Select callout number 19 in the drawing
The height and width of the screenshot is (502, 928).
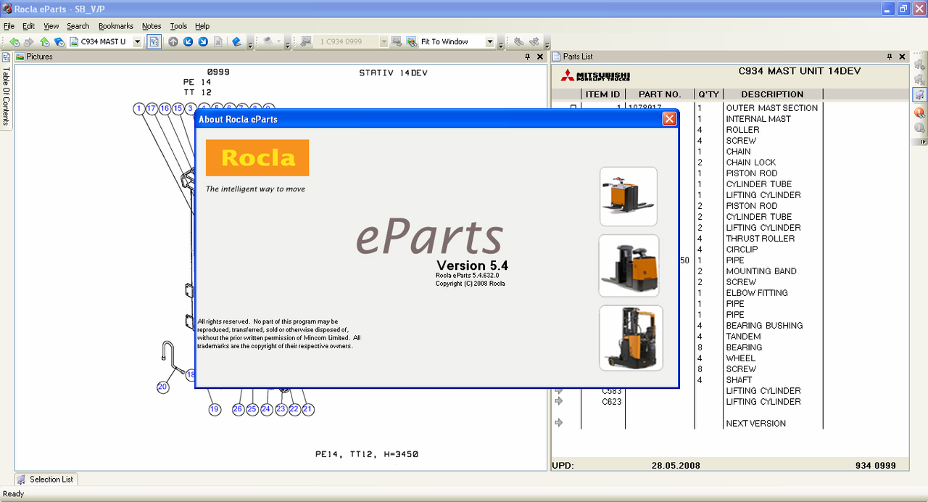[215, 409]
